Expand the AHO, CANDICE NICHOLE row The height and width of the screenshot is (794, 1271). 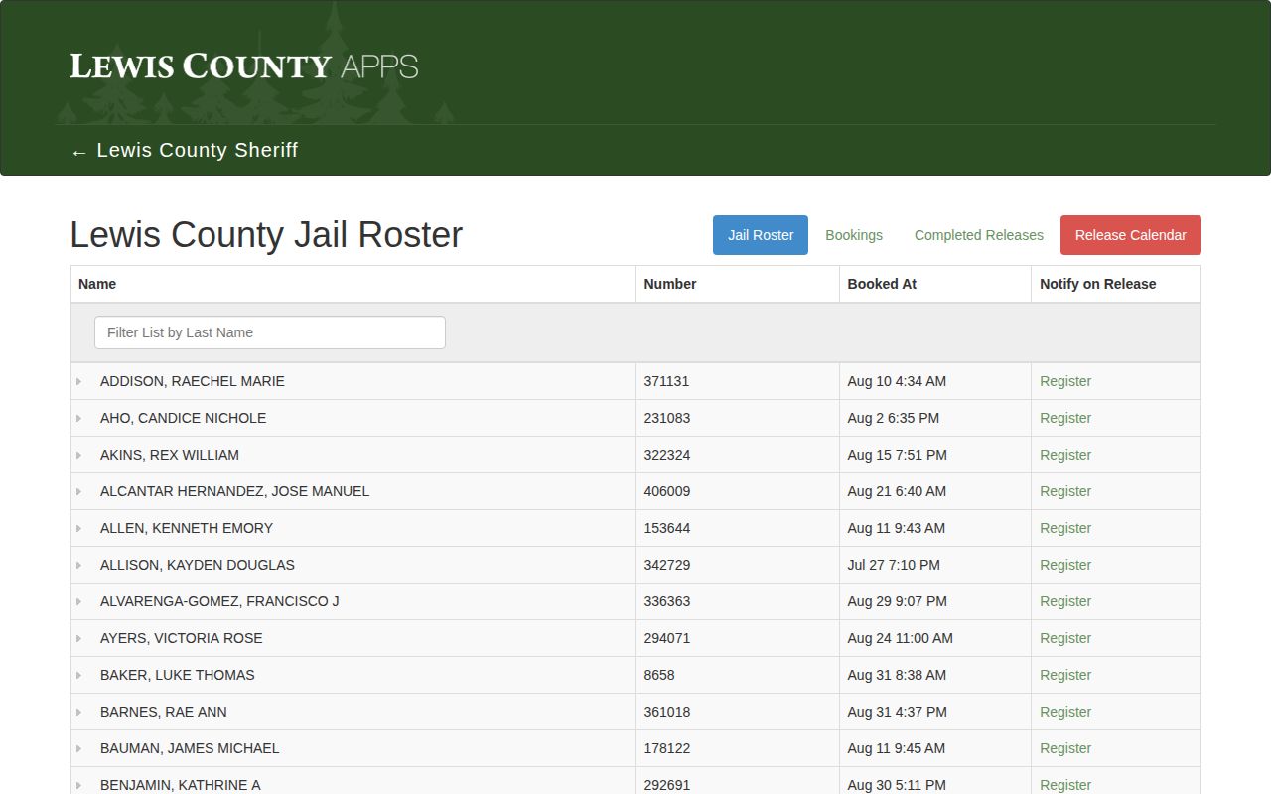click(79, 418)
